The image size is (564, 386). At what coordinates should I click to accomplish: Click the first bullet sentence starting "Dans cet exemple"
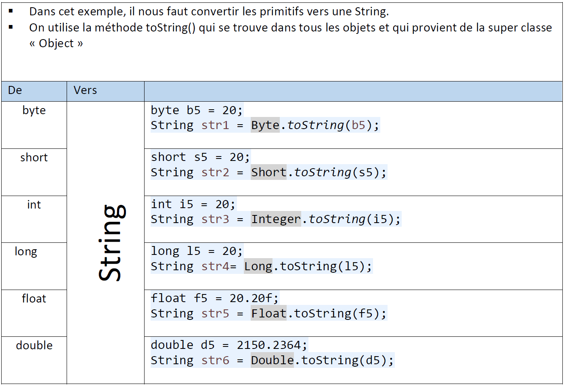pyautogui.click(x=209, y=12)
